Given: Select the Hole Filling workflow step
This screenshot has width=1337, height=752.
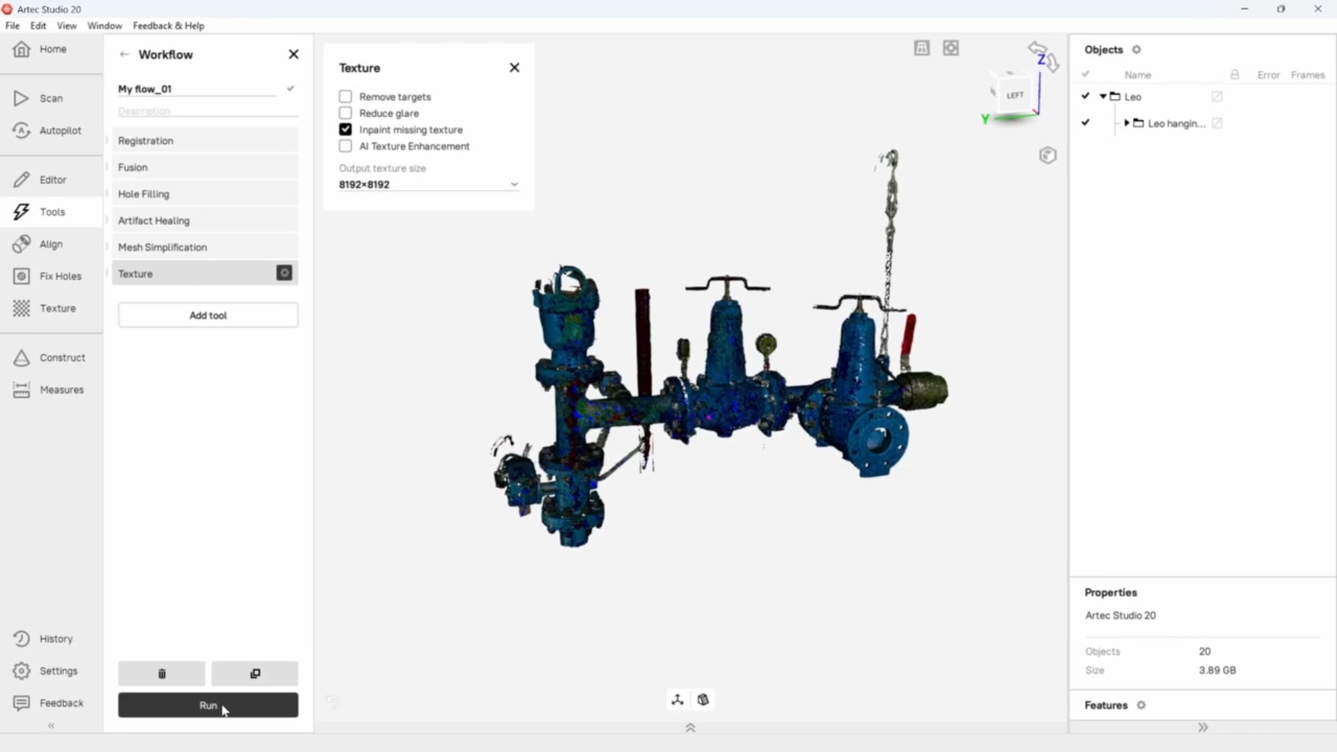Looking at the screenshot, I should pos(205,194).
